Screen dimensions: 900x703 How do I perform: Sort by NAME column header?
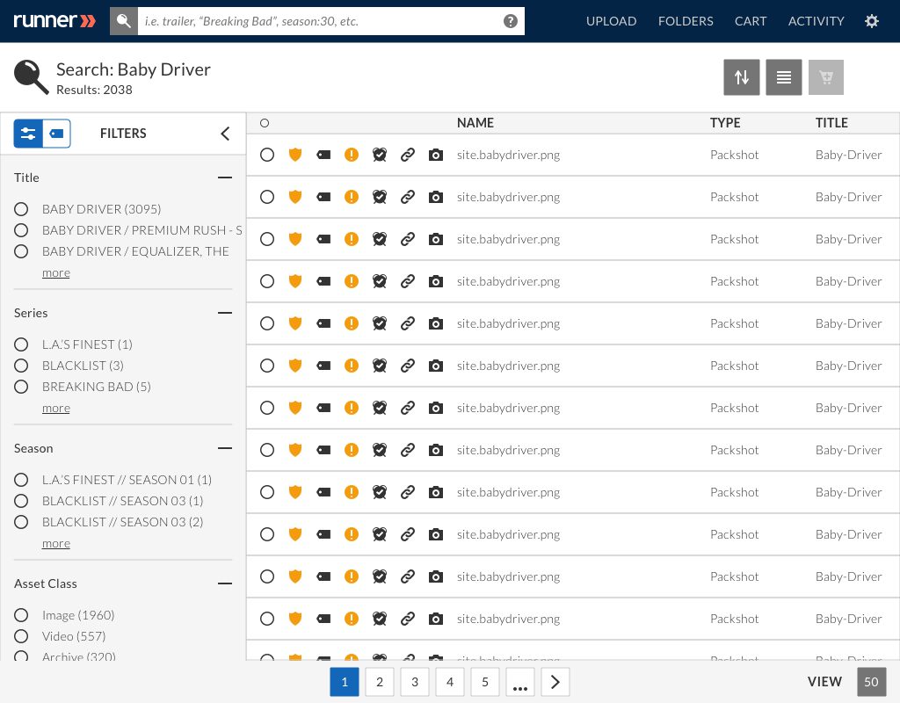tap(475, 123)
